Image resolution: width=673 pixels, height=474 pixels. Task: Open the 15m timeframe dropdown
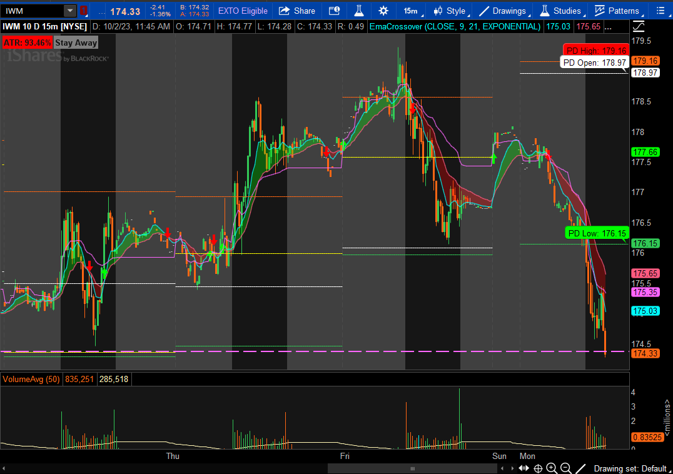(x=411, y=11)
